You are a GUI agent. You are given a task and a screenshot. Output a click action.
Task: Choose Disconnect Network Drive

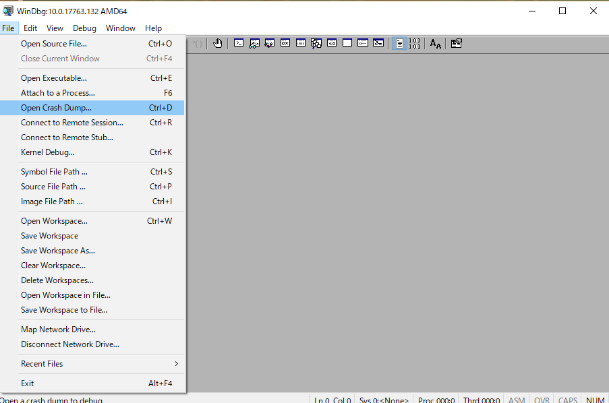(92, 344)
